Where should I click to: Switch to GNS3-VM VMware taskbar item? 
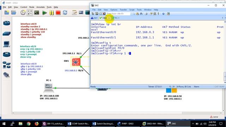point(153,124)
